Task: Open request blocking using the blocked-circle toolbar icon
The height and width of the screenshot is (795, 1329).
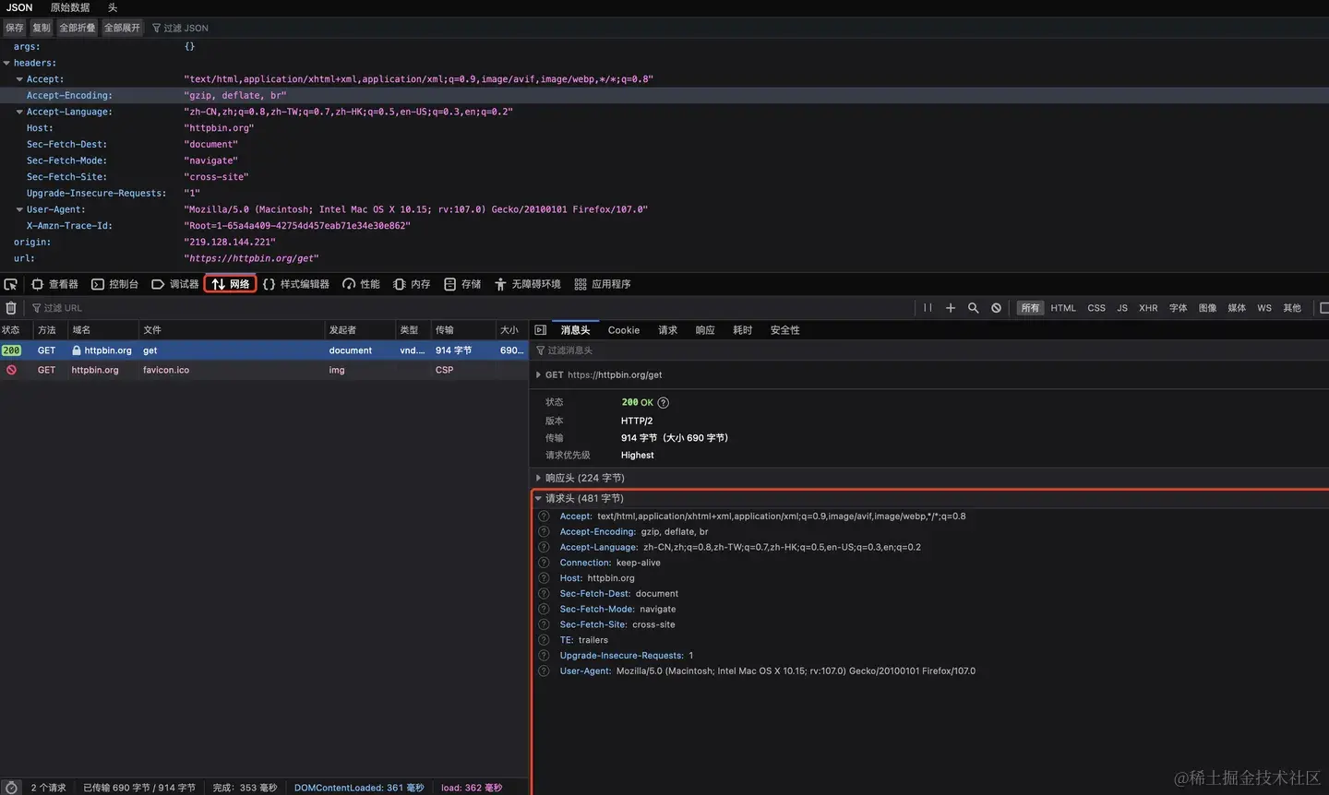Action: 997,308
